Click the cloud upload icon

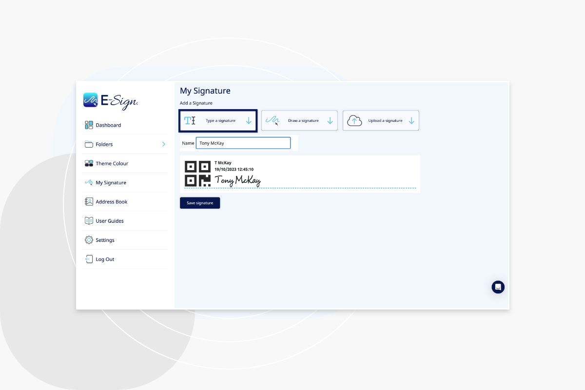pos(354,120)
